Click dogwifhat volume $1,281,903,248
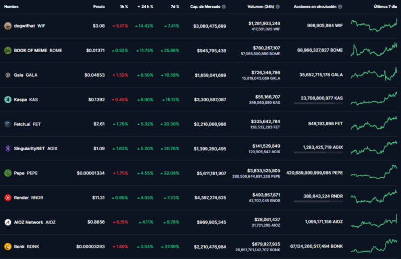 [x=264, y=23]
